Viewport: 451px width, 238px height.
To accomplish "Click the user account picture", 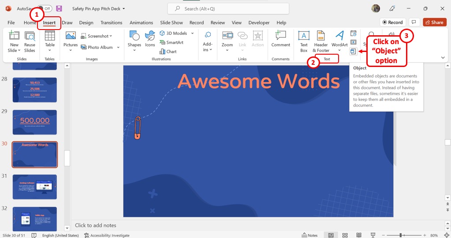I will 376,9.
